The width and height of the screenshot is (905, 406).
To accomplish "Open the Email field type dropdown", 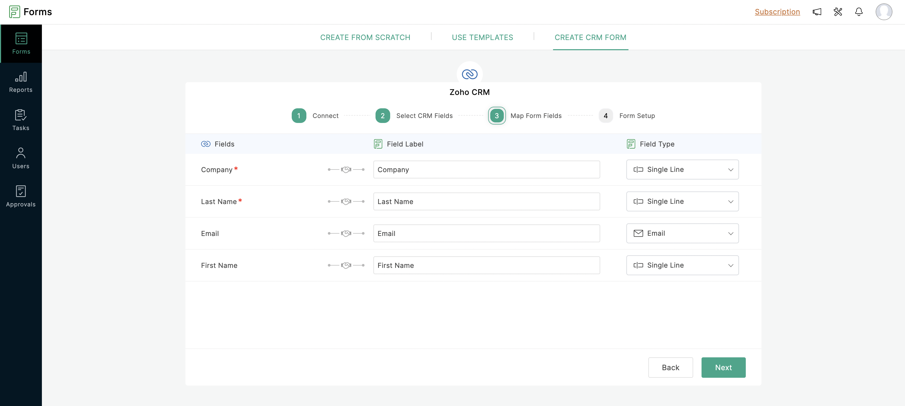I will pos(682,234).
